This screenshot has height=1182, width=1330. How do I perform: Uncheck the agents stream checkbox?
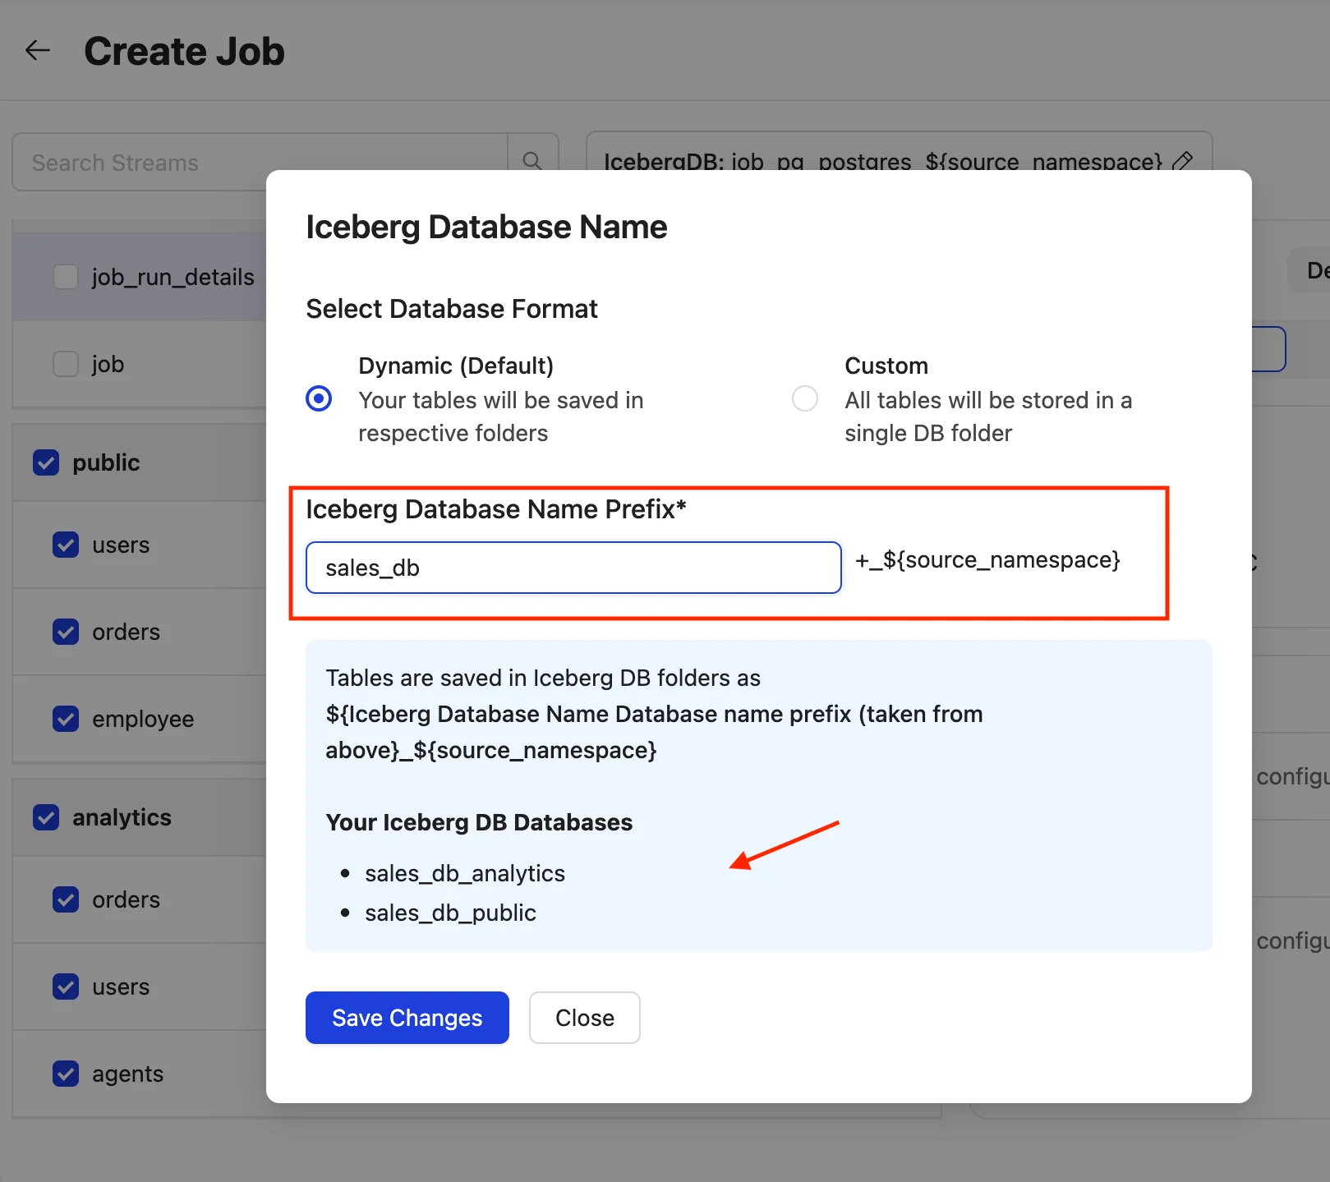click(x=66, y=1074)
